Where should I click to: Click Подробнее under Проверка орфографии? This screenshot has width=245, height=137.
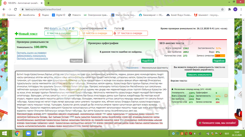[148, 61]
